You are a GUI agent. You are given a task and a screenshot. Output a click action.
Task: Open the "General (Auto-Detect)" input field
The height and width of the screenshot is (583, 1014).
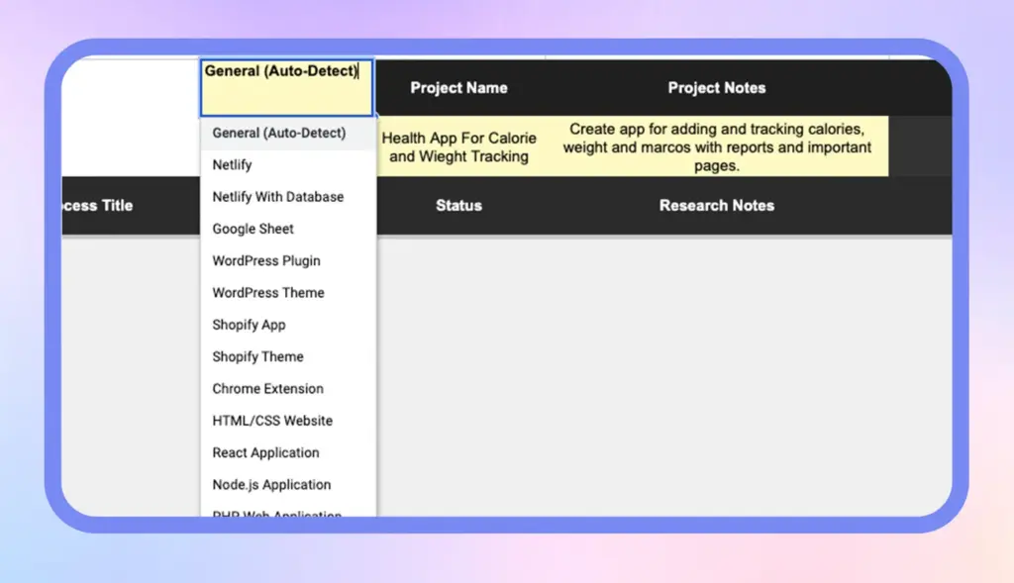[x=286, y=87]
